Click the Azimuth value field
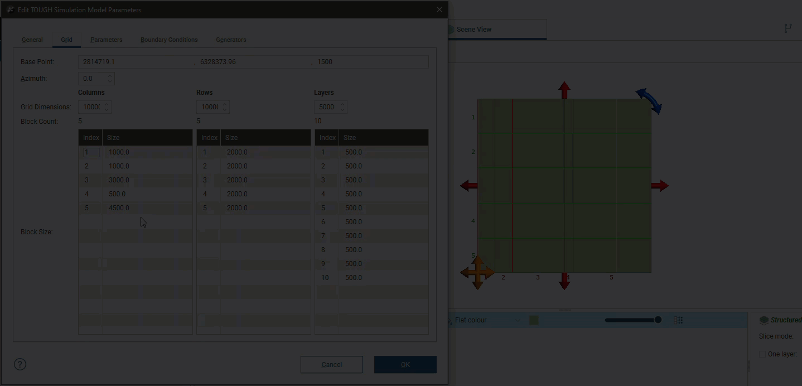This screenshot has width=802, height=386. (x=92, y=79)
